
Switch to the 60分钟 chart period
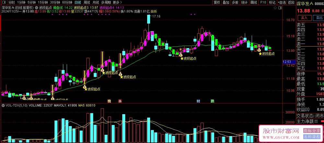point(67,3)
